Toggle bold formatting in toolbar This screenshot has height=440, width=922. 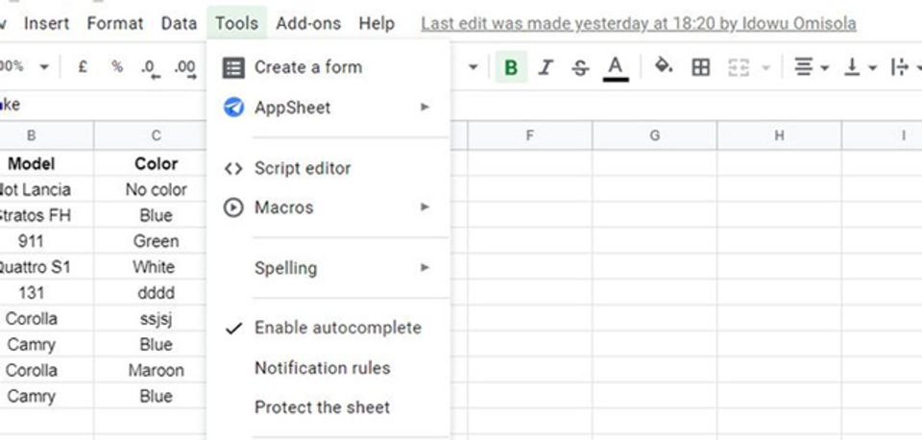click(x=511, y=67)
